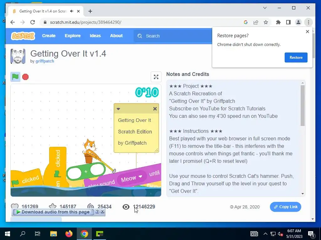Viewport: 321px width, 240px height.
Task: Show hidden system tray icons
Action: (x=265, y=234)
